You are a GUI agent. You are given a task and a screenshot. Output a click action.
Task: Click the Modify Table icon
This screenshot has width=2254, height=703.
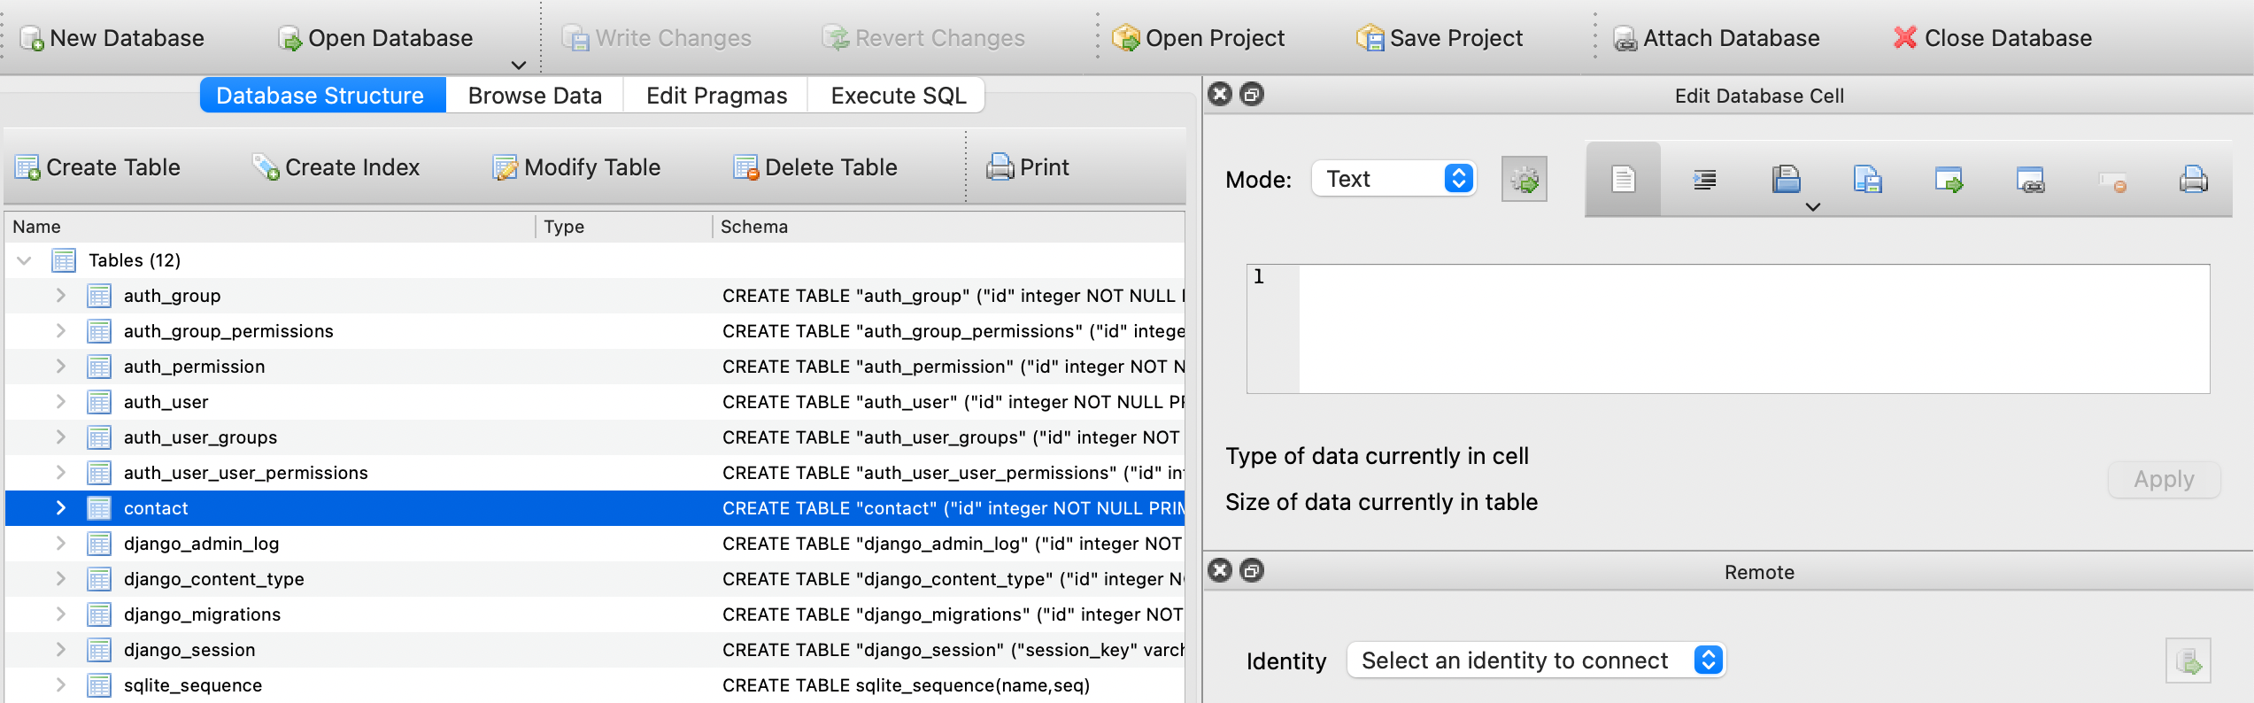(x=506, y=167)
